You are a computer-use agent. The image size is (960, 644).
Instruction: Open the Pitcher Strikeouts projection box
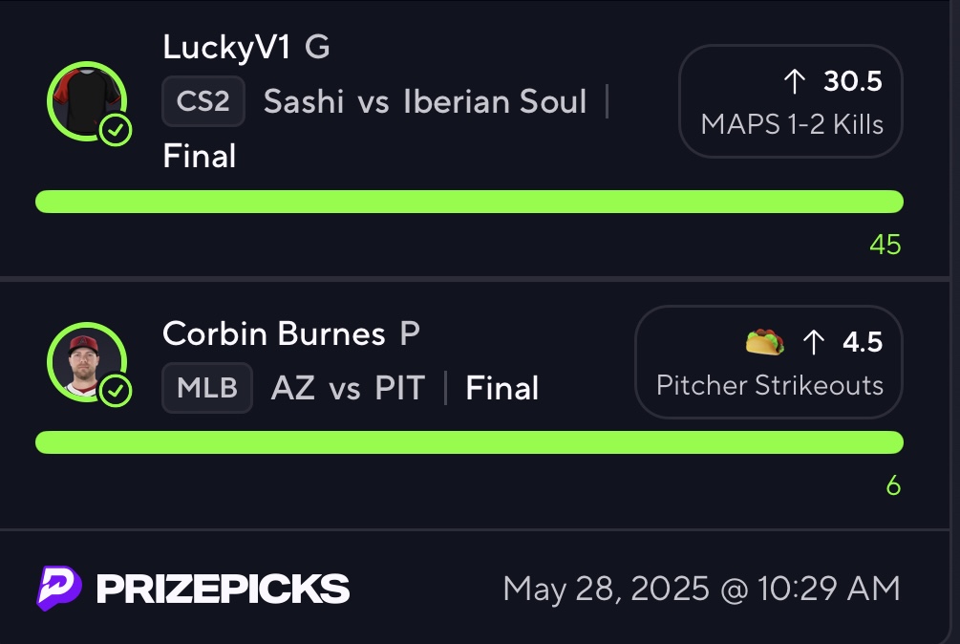[x=768, y=362]
